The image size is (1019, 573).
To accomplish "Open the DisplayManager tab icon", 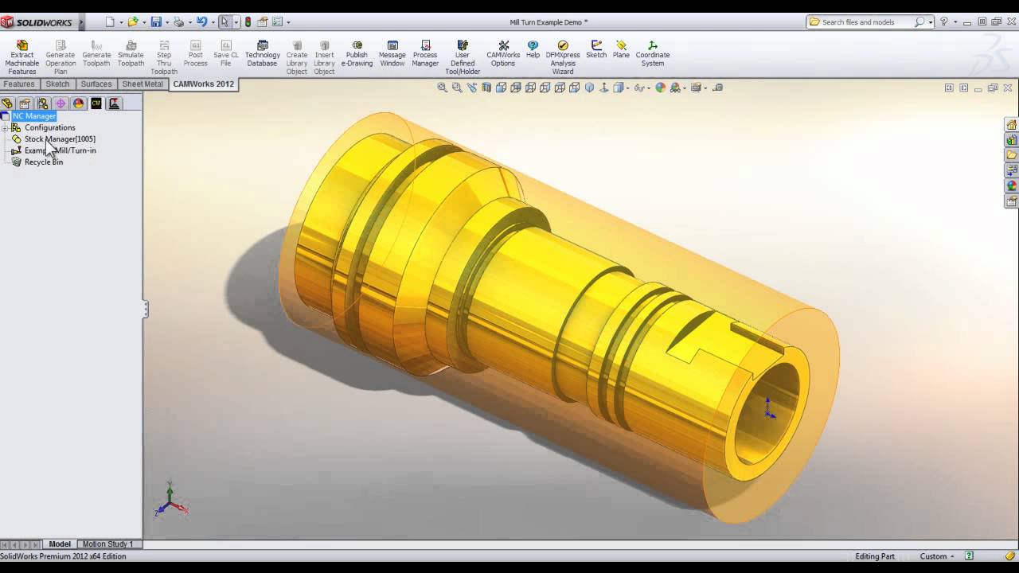I will 78,103.
